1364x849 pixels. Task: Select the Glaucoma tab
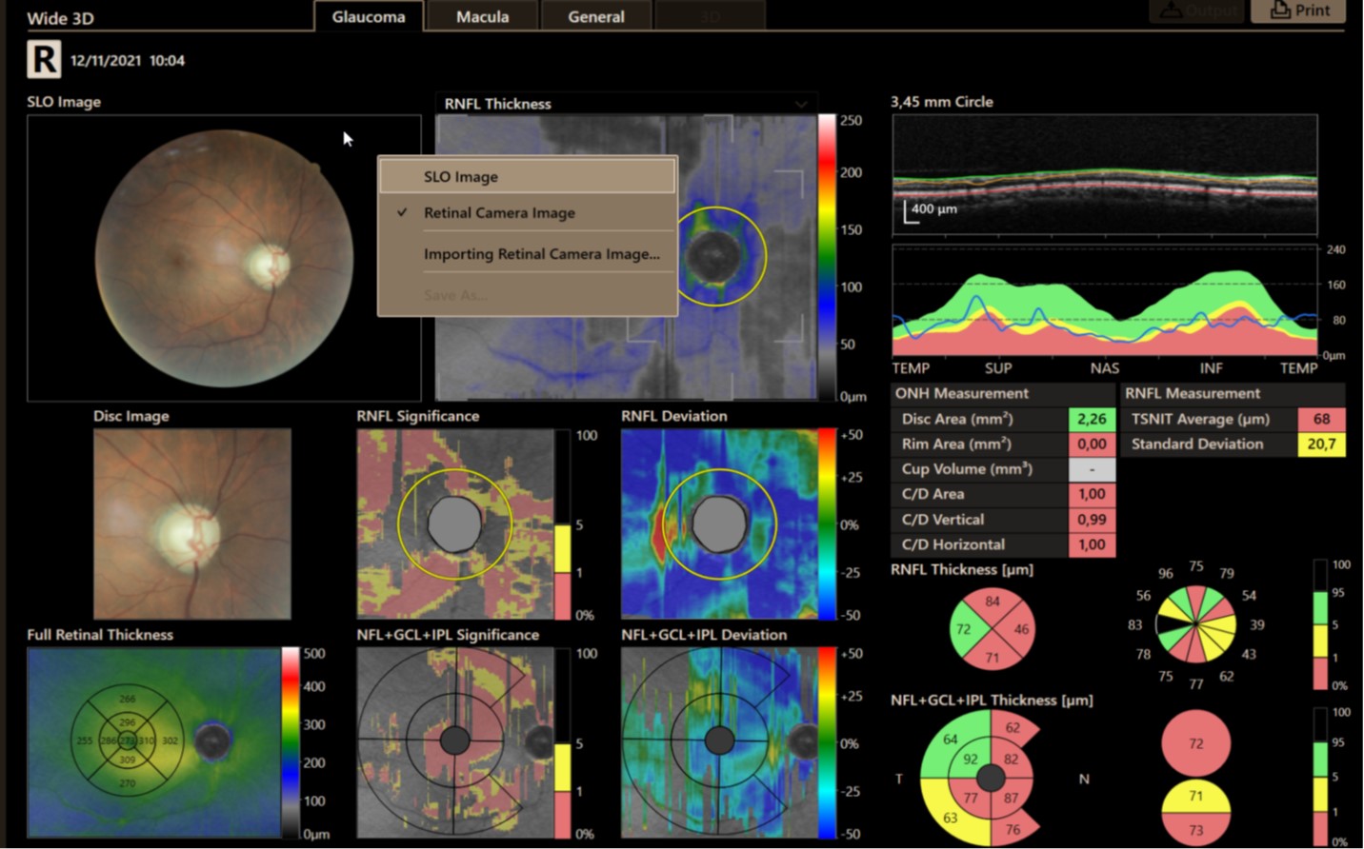coord(369,16)
